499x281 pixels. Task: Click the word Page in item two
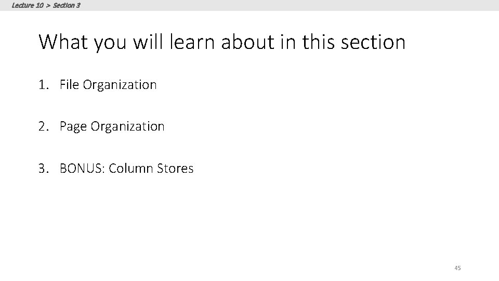73,126
